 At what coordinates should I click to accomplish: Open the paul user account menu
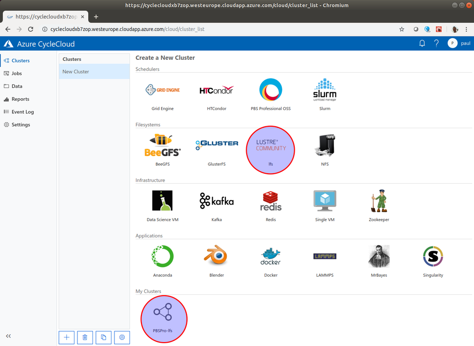tap(459, 43)
